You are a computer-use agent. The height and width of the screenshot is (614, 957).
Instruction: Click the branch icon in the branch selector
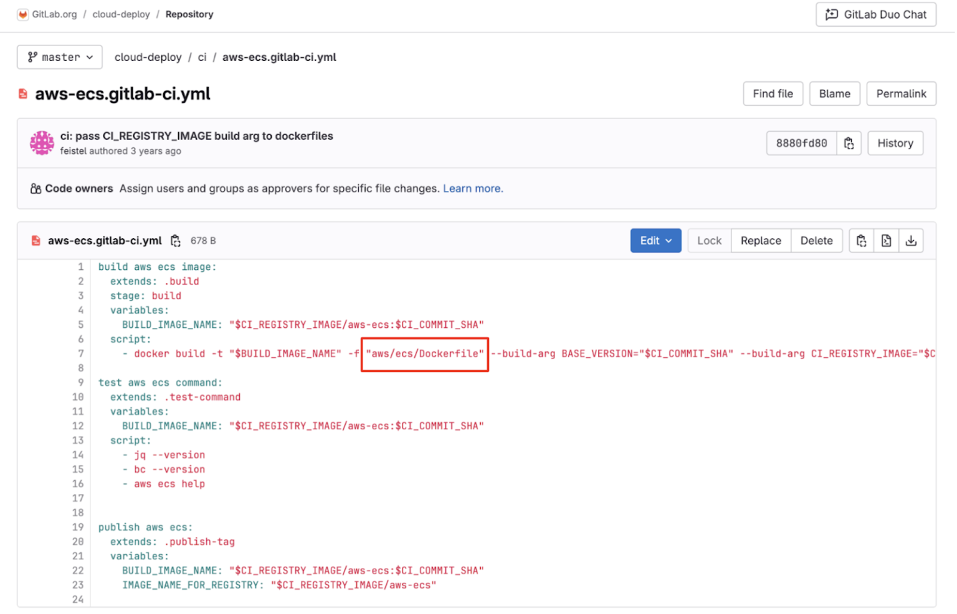[x=32, y=57]
